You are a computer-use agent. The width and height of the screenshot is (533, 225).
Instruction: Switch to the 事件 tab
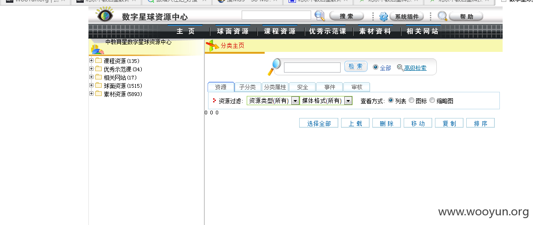(330, 87)
